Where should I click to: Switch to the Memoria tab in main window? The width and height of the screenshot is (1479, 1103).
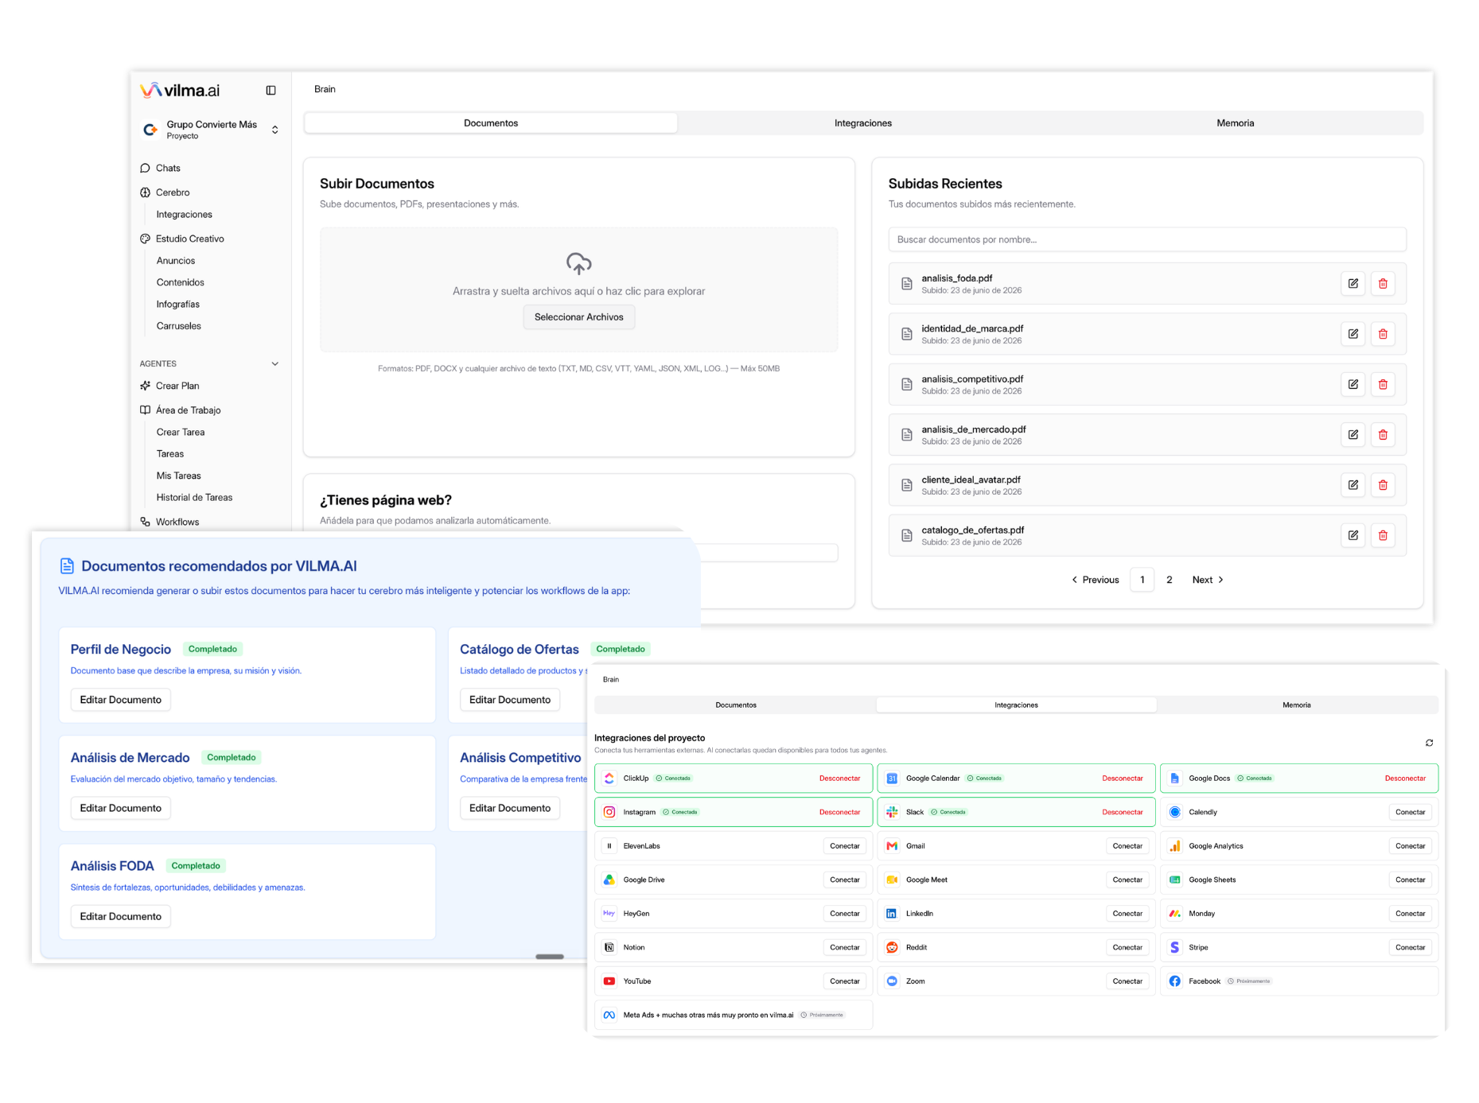point(1236,123)
